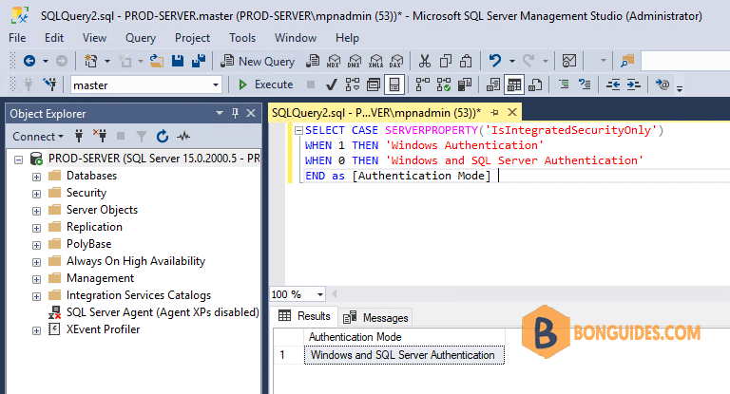The width and height of the screenshot is (730, 394).
Task: Click the Disconnect icon in Object Explorer
Action: (x=100, y=136)
